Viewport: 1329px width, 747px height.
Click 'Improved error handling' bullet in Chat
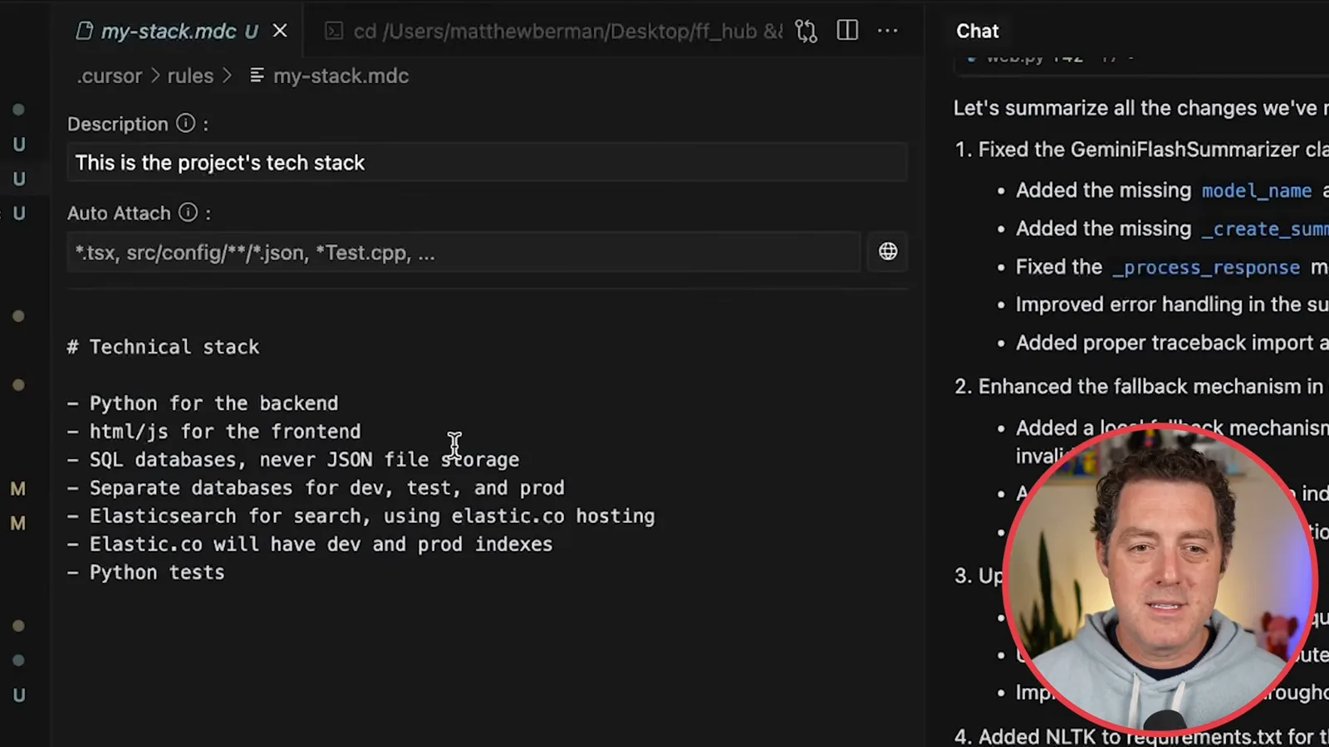pyautogui.click(x=1171, y=305)
